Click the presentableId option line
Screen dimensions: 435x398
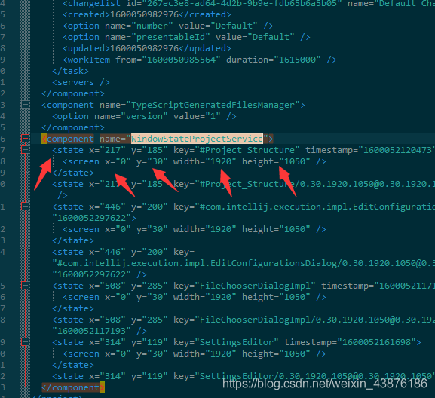click(x=186, y=37)
